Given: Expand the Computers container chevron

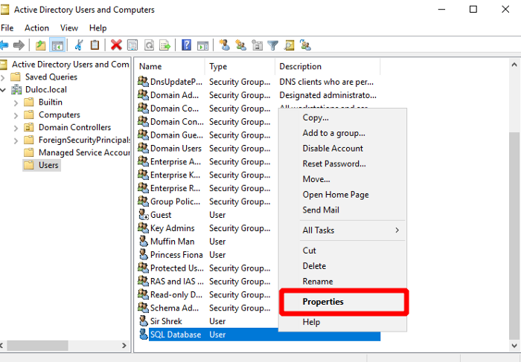Looking at the screenshot, I should (16, 115).
